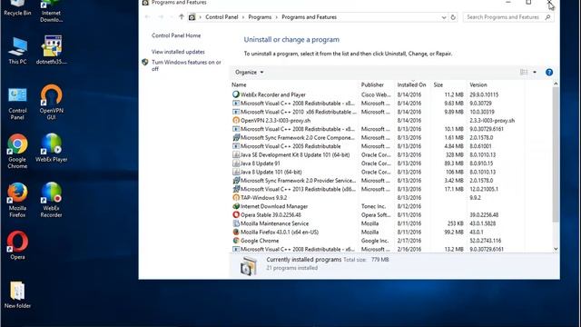Image resolution: width=581 pixels, height=327 pixels.
Task: Launch the Google Chrome desktop shortcut
Action: coord(17,151)
